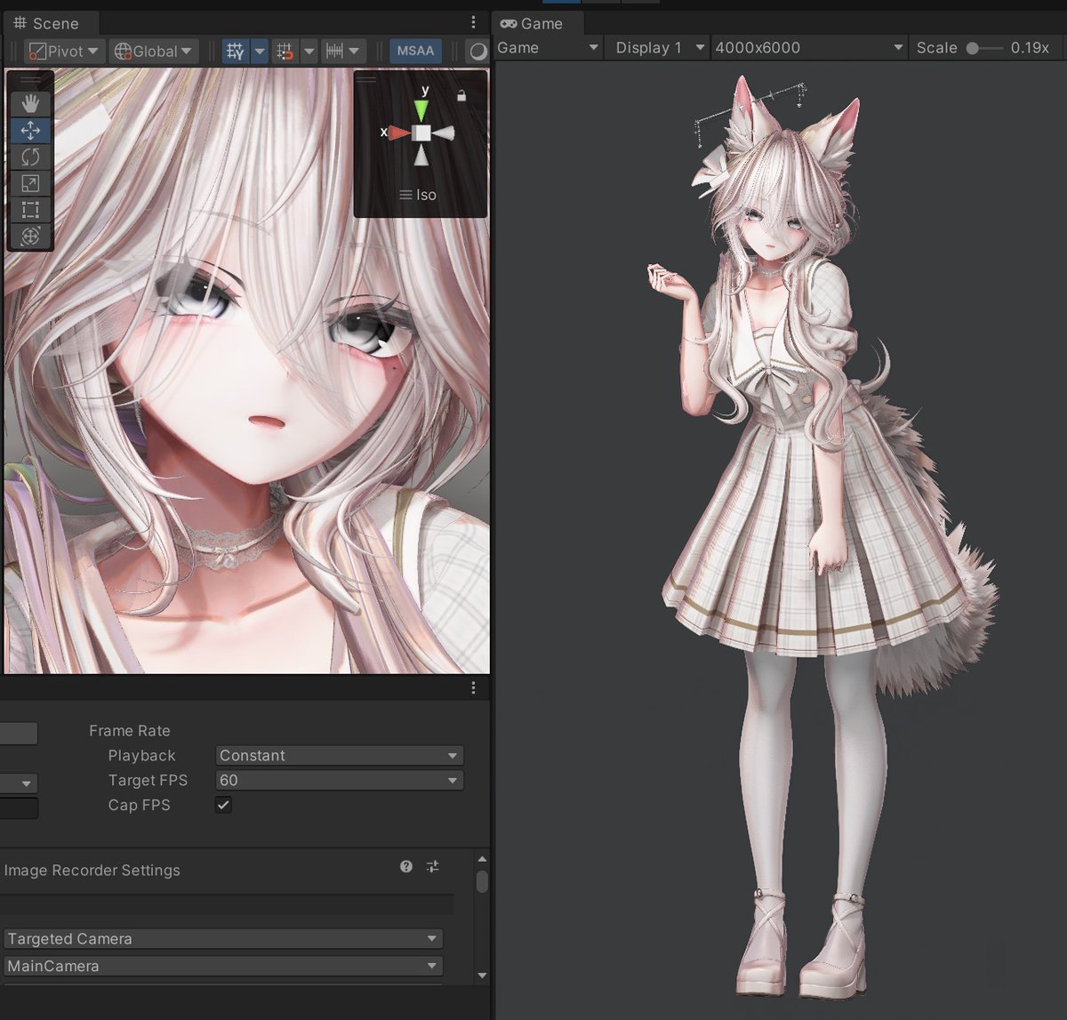This screenshot has width=1067, height=1020.
Task: Enable the Cap FPS checkbox
Action: pyautogui.click(x=222, y=805)
